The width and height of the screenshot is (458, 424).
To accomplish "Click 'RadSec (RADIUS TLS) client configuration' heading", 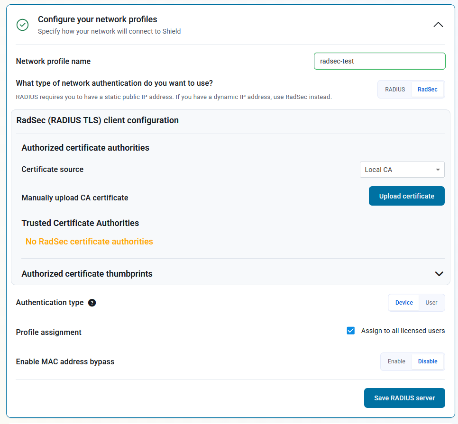I will click(x=98, y=120).
